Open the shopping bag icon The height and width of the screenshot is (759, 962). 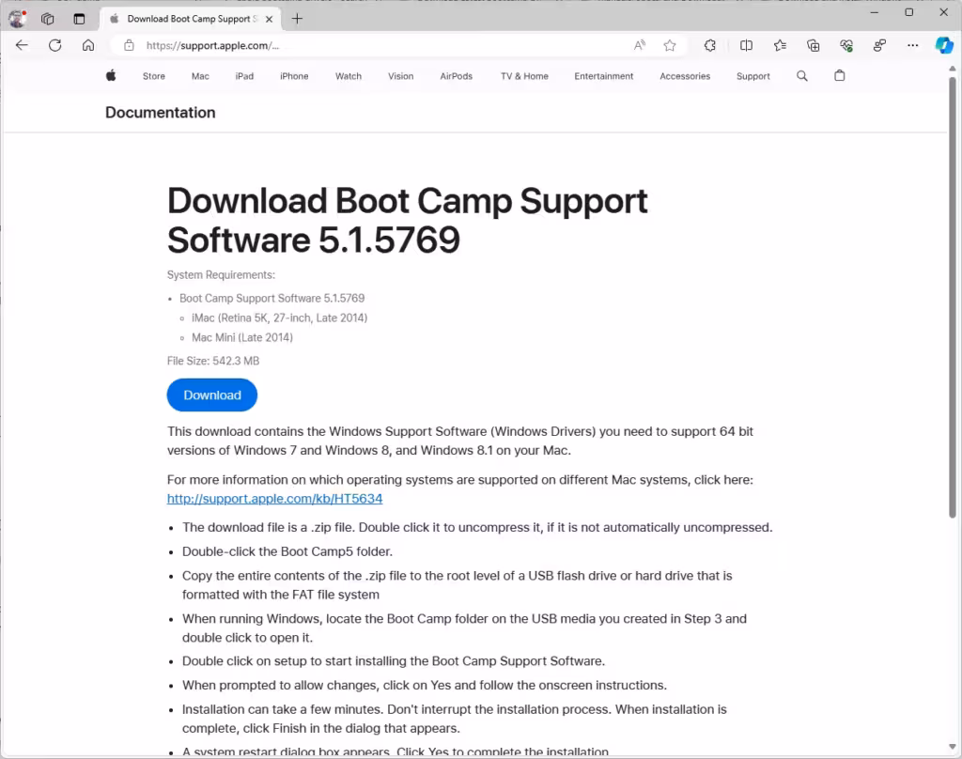[x=840, y=75]
